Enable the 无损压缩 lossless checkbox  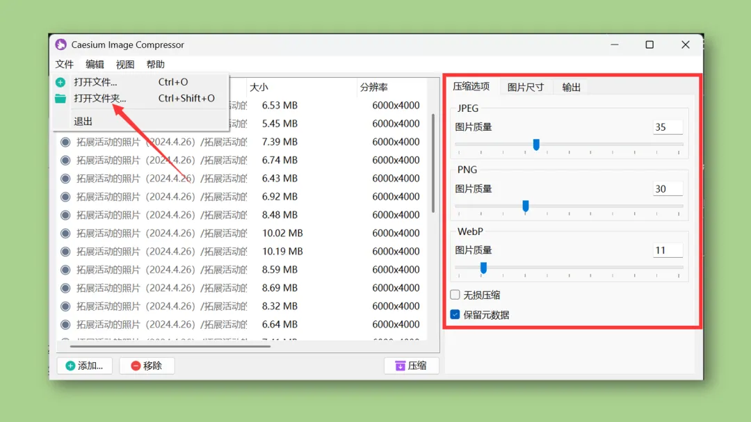pyautogui.click(x=455, y=295)
